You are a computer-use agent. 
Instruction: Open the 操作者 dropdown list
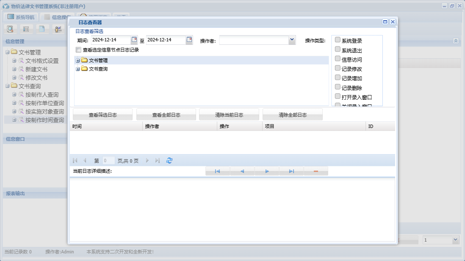(292, 40)
